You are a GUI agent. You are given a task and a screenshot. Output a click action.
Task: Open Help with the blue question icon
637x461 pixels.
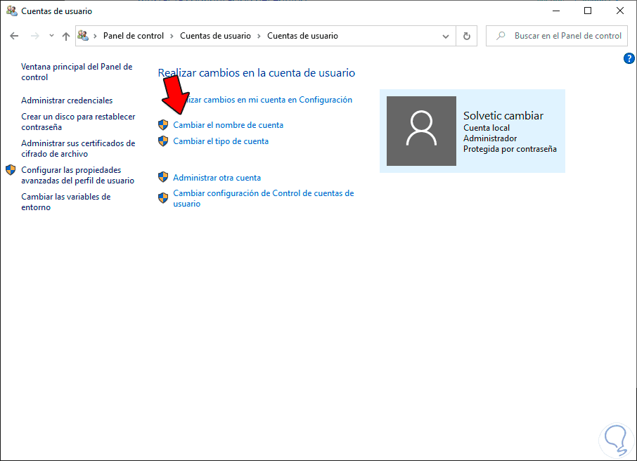click(629, 58)
